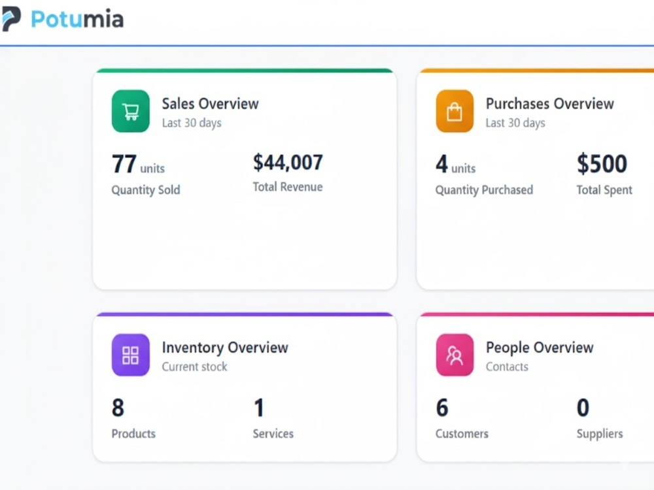
Task: Click the purple grid Inventory icon
Action: coord(131,355)
